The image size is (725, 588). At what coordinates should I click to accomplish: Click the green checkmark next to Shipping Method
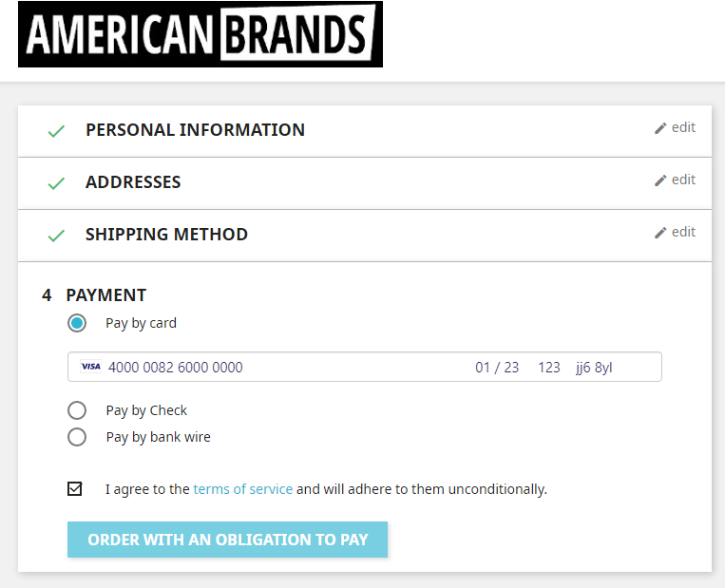coord(56,236)
